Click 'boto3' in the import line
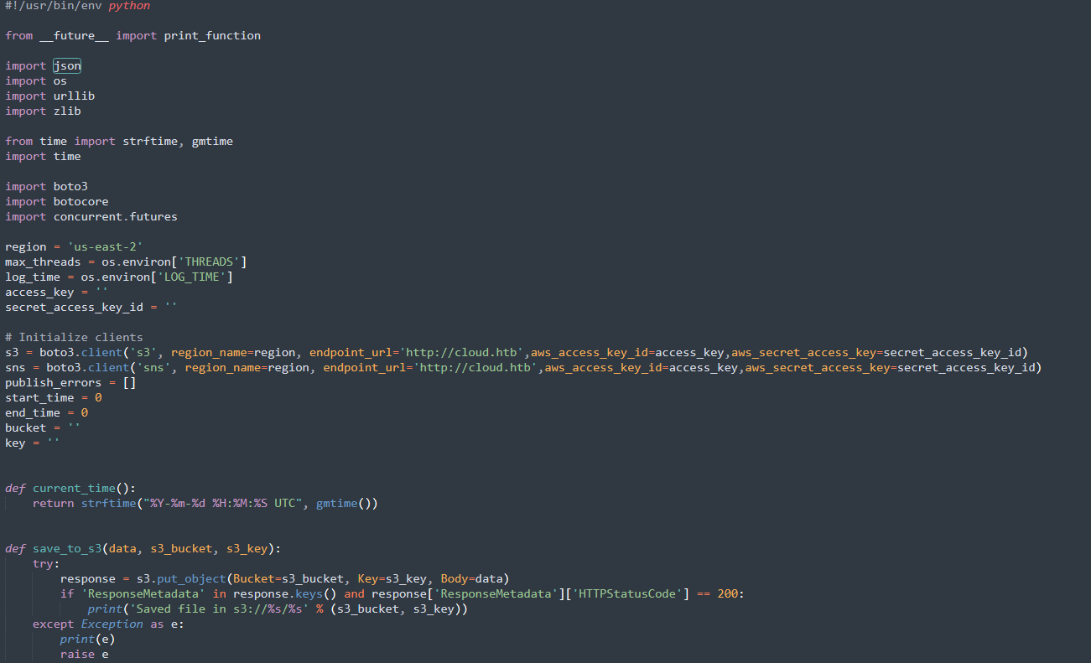 [x=70, y=187]
